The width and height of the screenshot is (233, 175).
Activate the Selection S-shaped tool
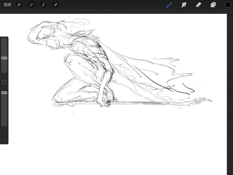pos(43,5)
